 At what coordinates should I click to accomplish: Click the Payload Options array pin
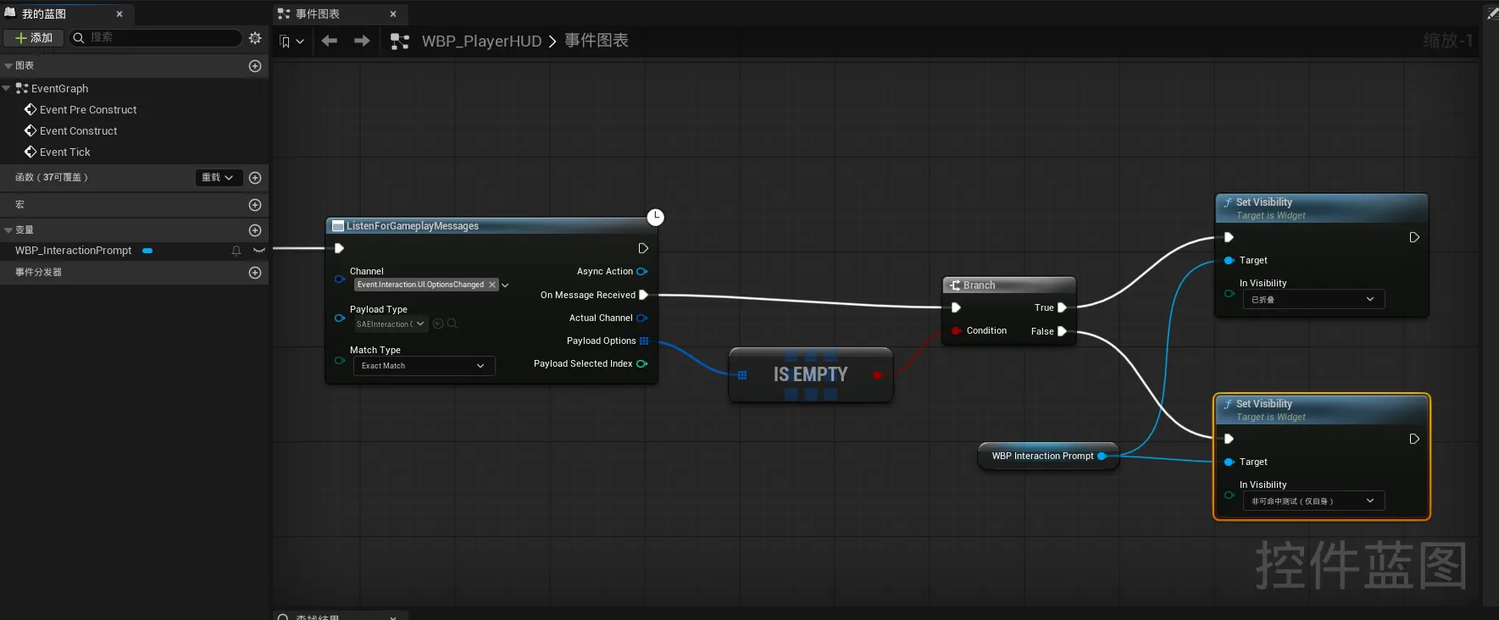pos(644,340)
